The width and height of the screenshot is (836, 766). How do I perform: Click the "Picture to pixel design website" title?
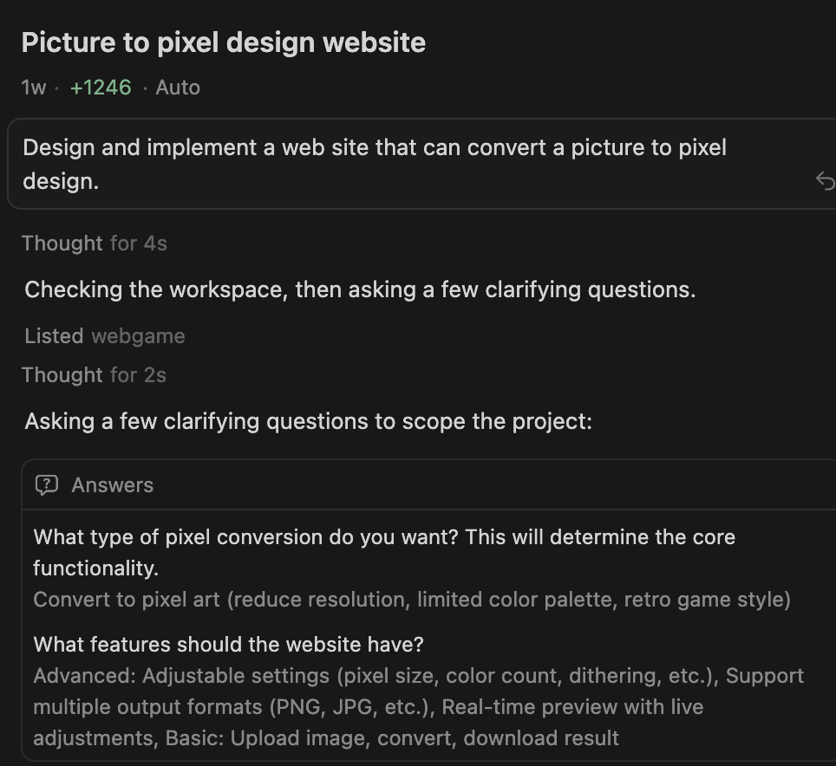click(224, 42)
